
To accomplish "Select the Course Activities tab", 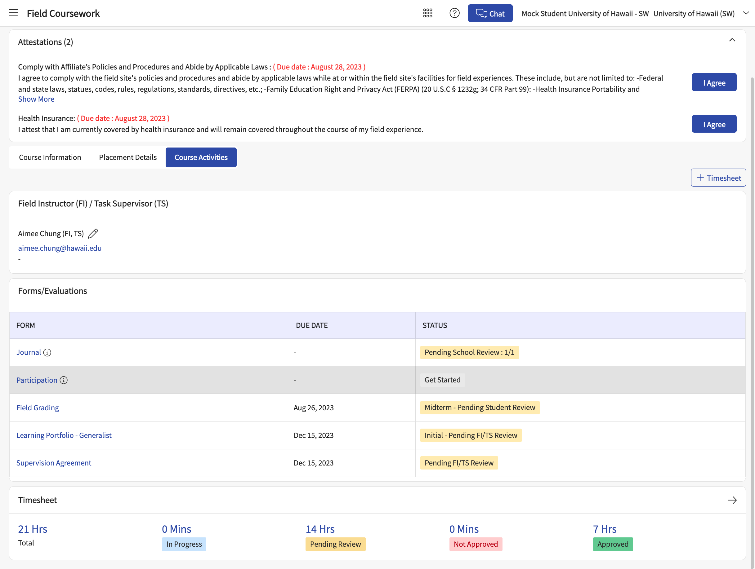I will click(x=201, y=157).
